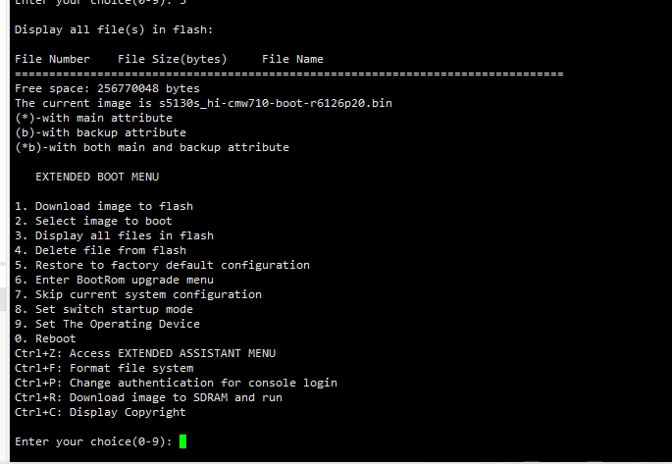This screenshot has height=464, width=672.
Task: Click "Set The Operating Device" entry
Action: (107, 324)
